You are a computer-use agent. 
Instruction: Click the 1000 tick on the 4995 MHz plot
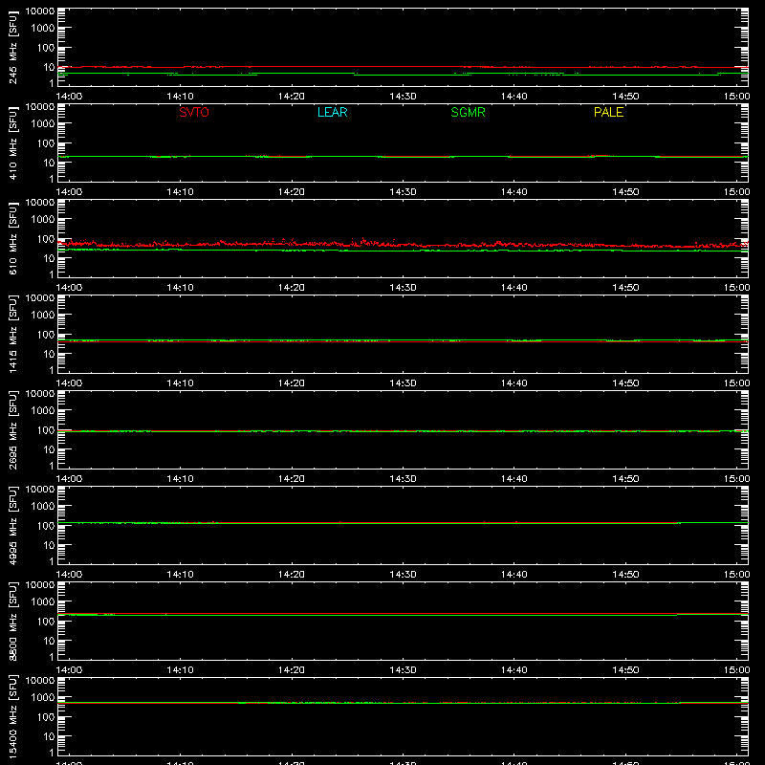coord(43,507)
